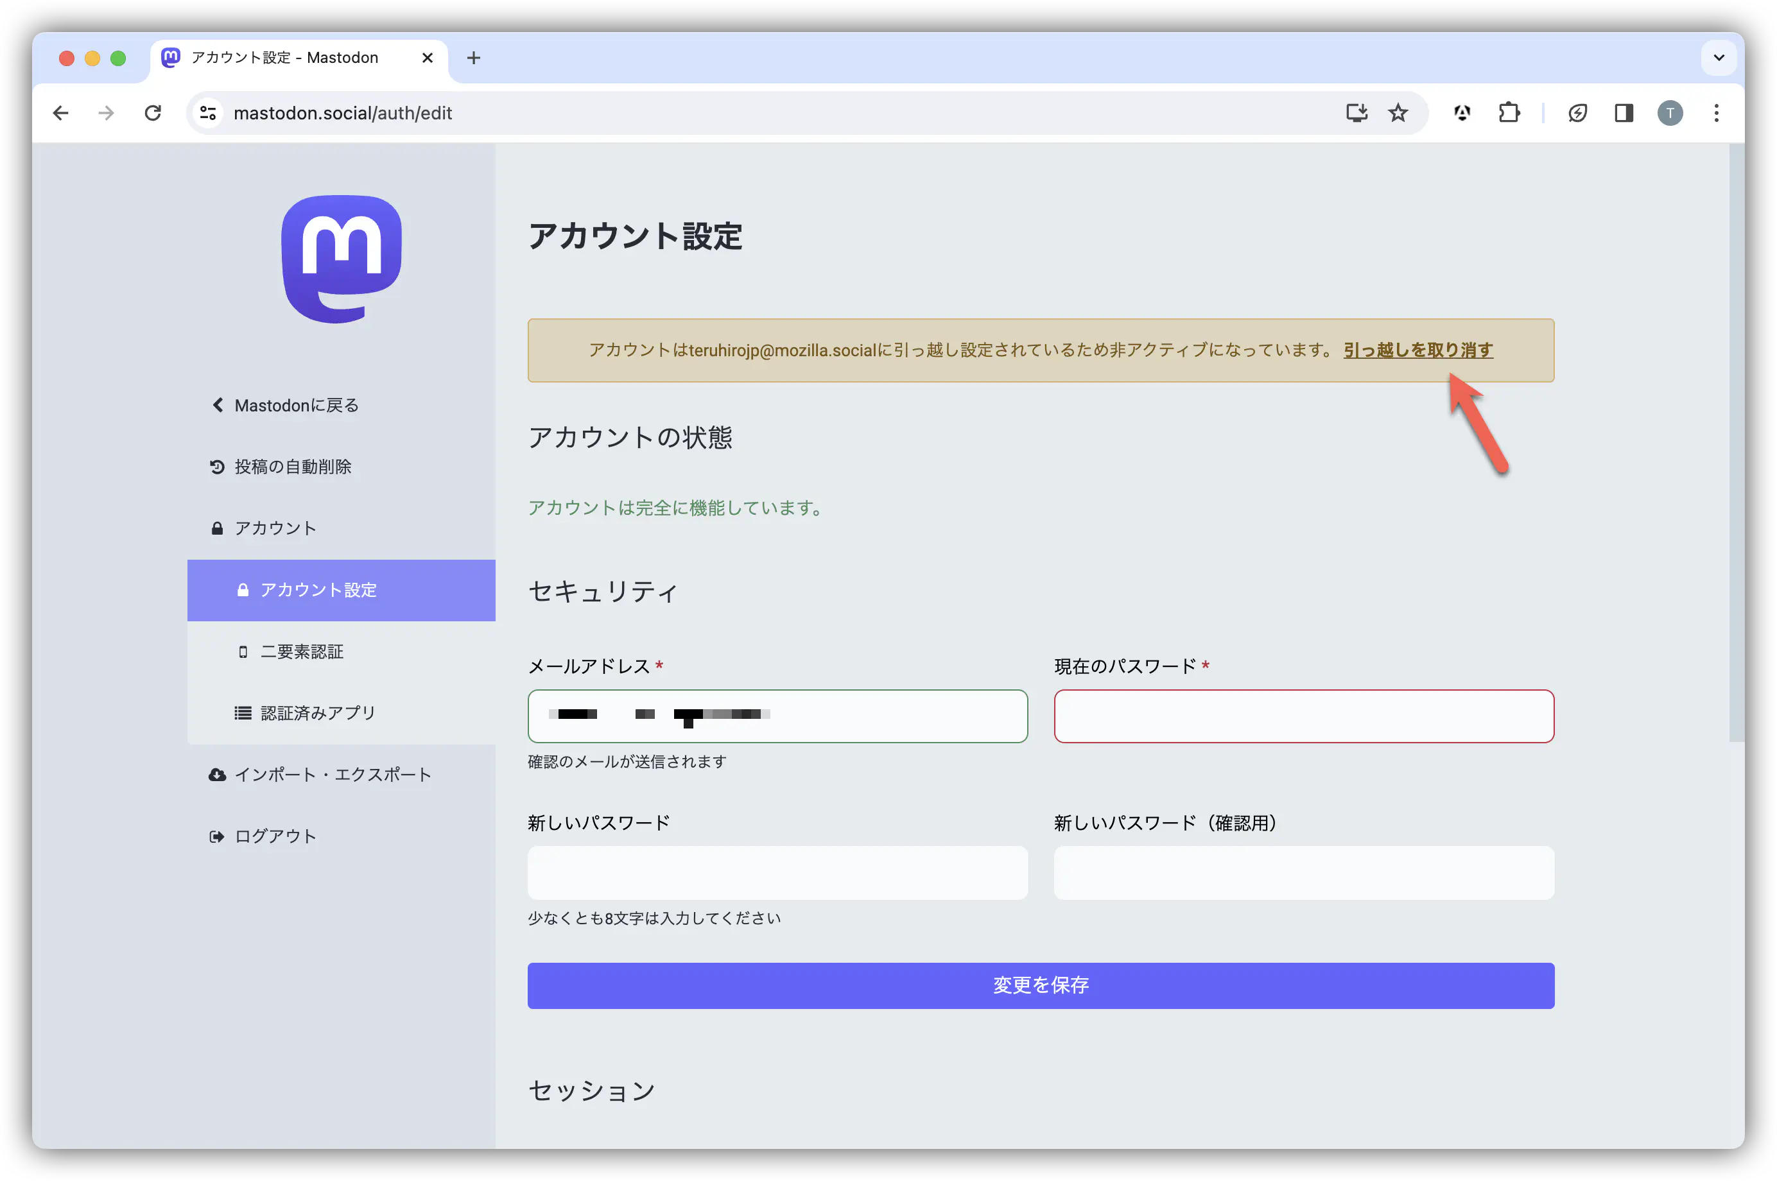Click the Mastodon logo in the sidebar
This screenshot has height=1181, width=1777.
(x=342, y=260)
